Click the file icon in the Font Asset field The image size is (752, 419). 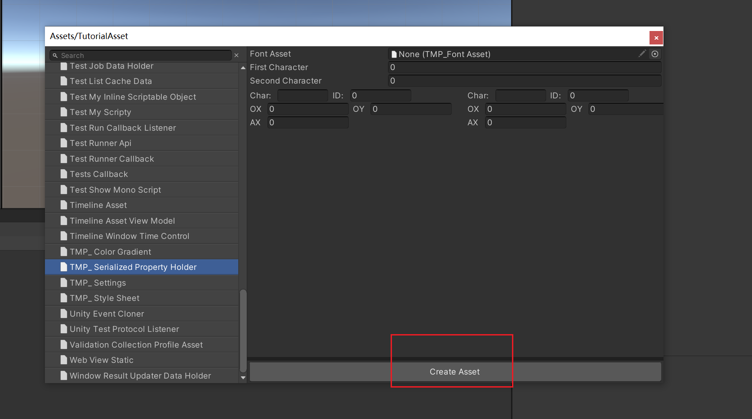click(394, 54)
